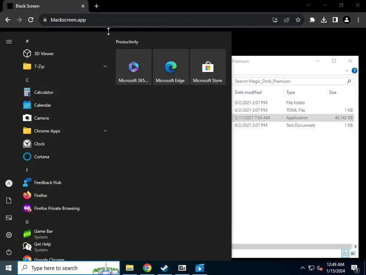Image resolution: width=366 pixels, height=275 pixels.
Task: Open the notification center icon
Action: (x=355, y=268)
